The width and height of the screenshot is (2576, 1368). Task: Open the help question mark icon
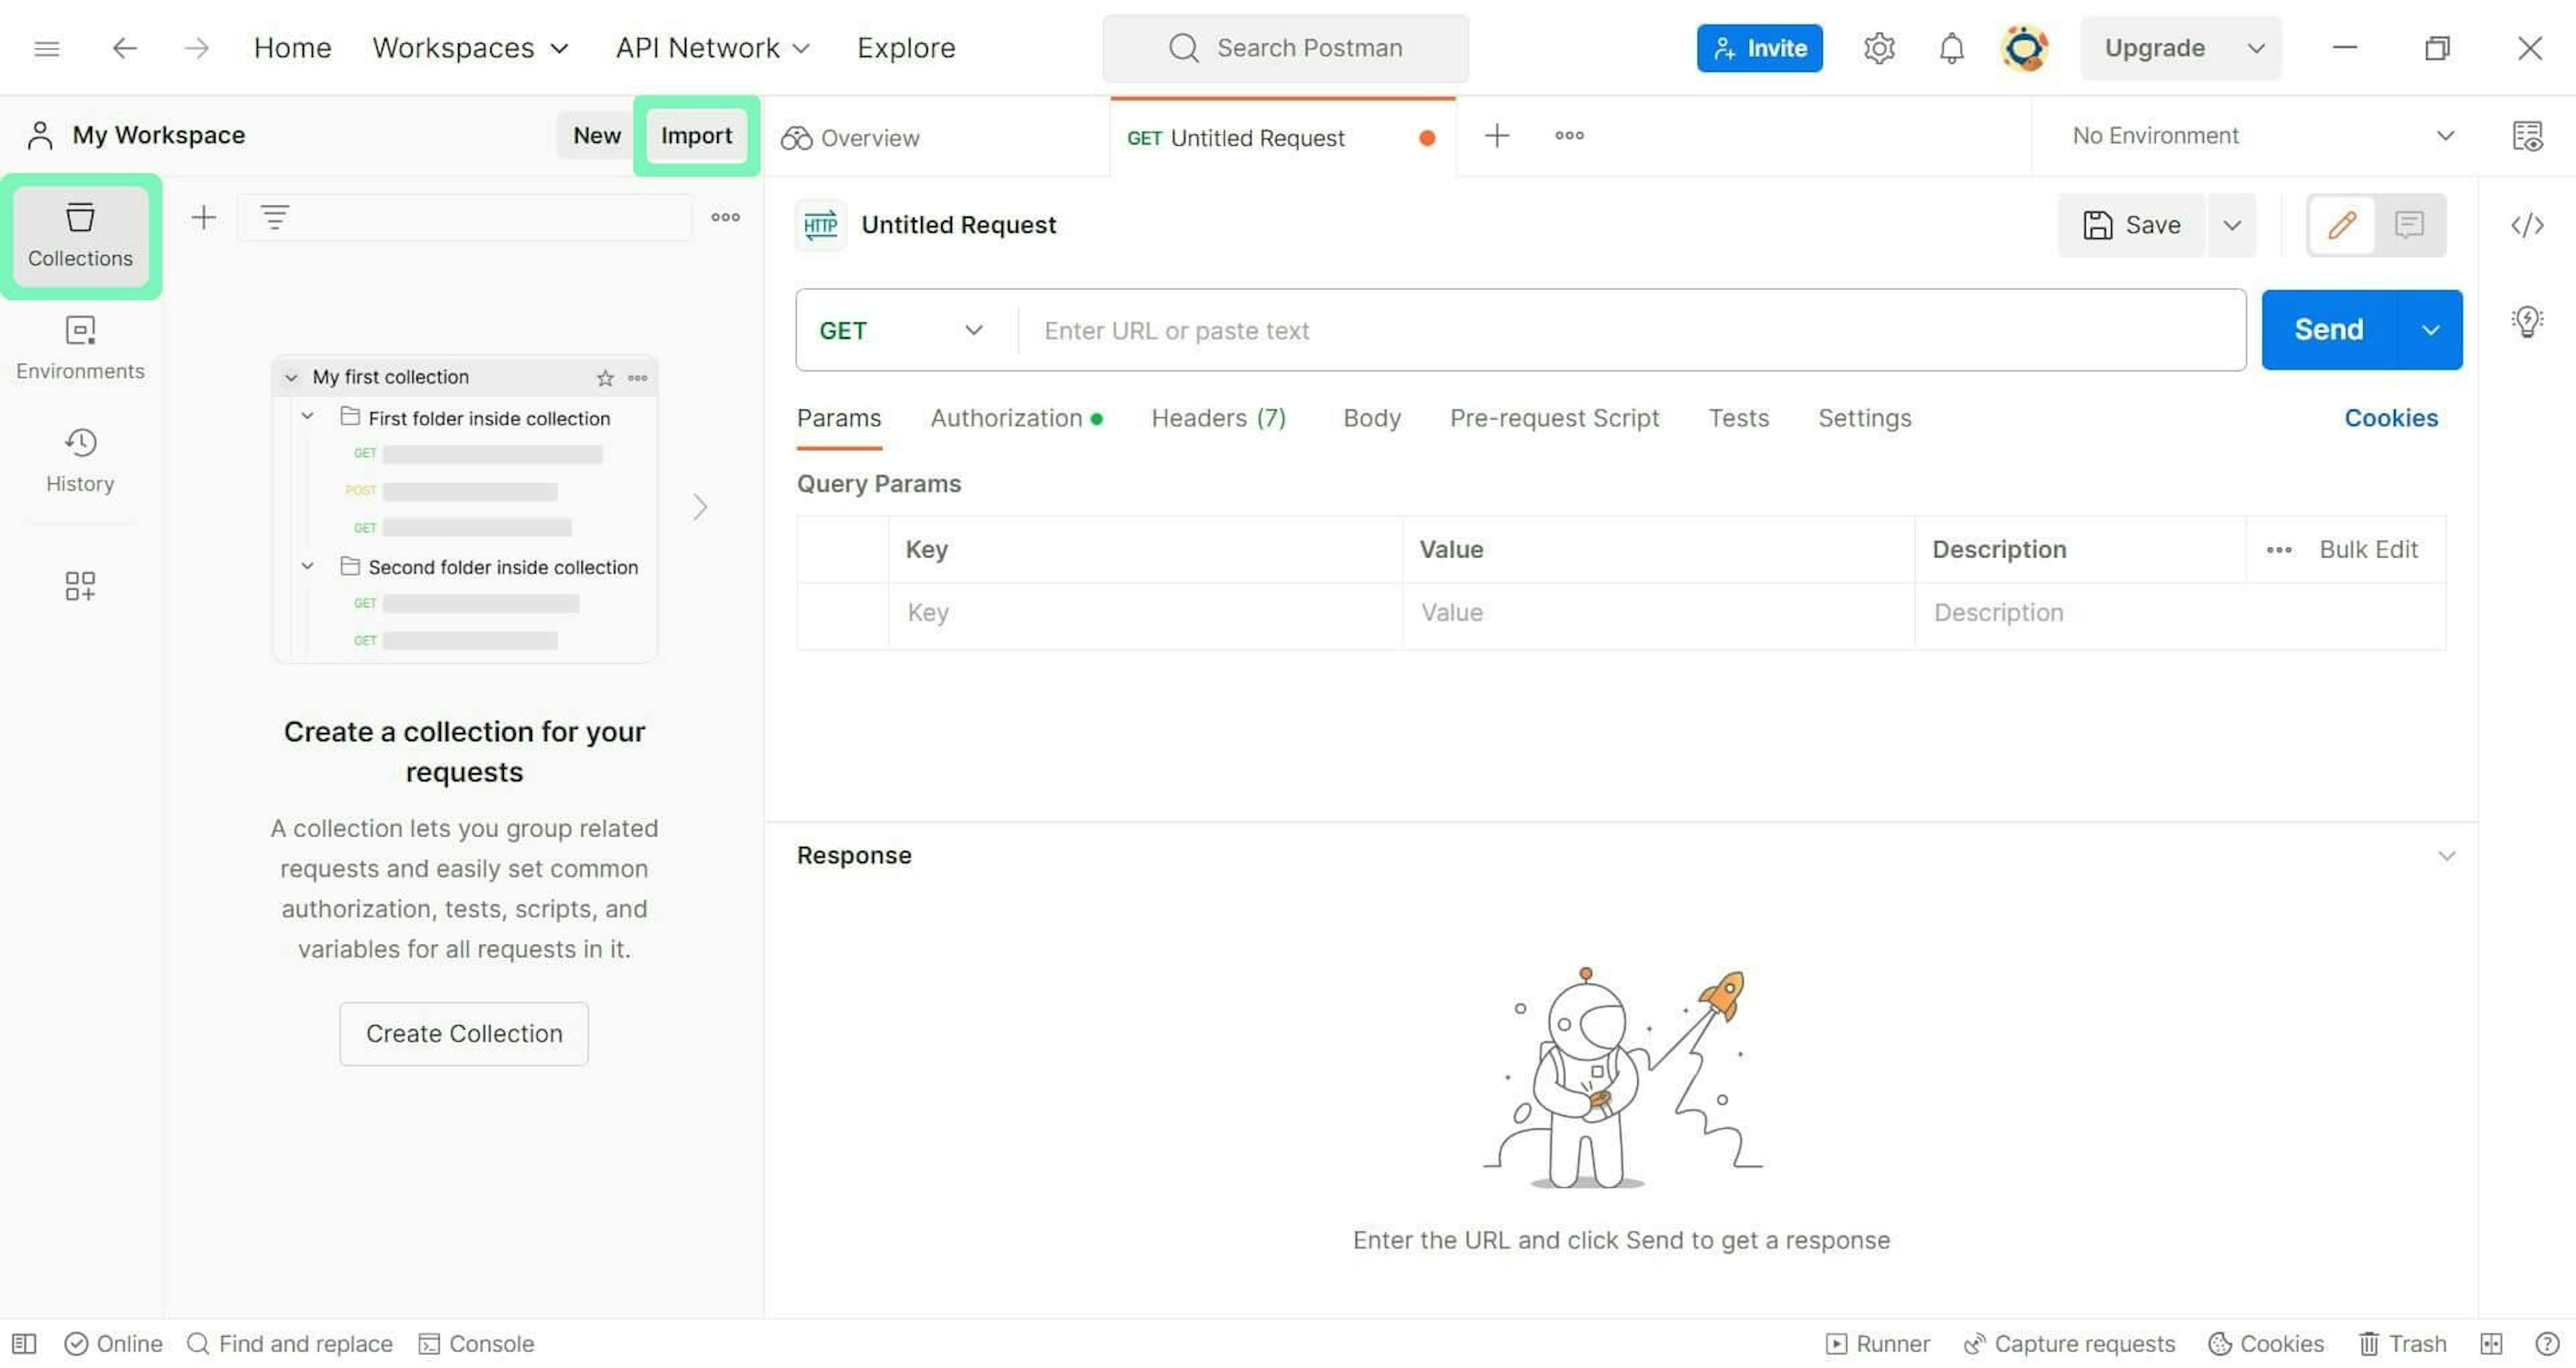click(2547, 1343)
